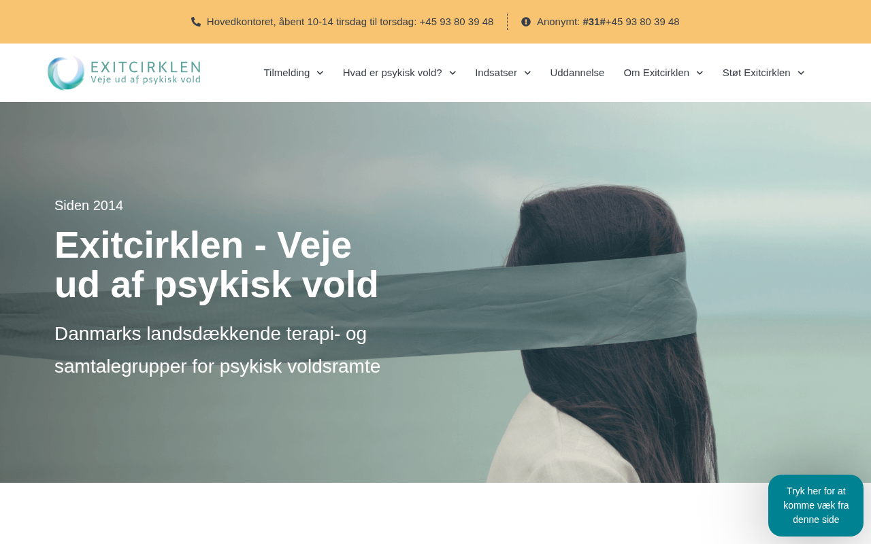This screenshot has width=871, height=544.
Task: Select Støt Exitcirklen in navigation
Action: [x=757, y=73]
